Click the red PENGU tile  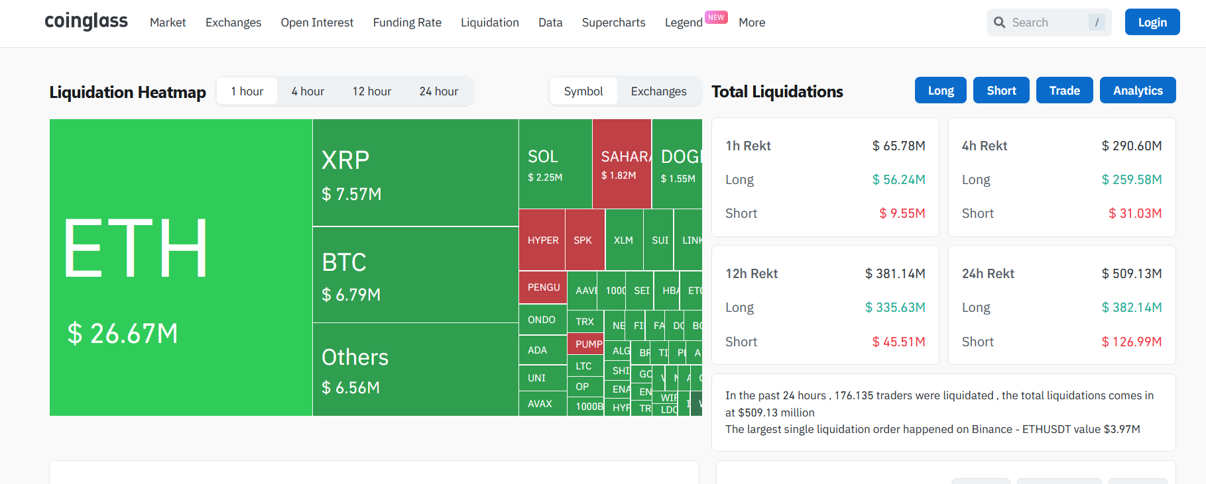[x=543, y=287]
